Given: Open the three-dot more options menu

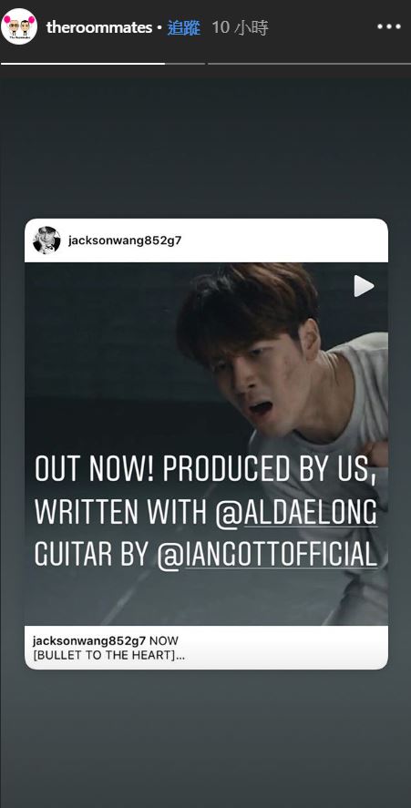Looking at the screenshot, I should (388, 26).
